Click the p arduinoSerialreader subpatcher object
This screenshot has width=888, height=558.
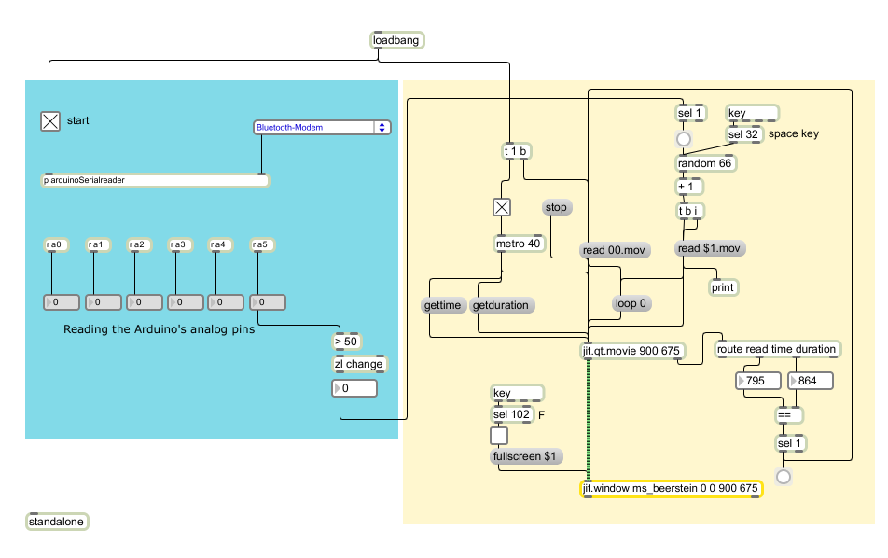pos(156,180)
